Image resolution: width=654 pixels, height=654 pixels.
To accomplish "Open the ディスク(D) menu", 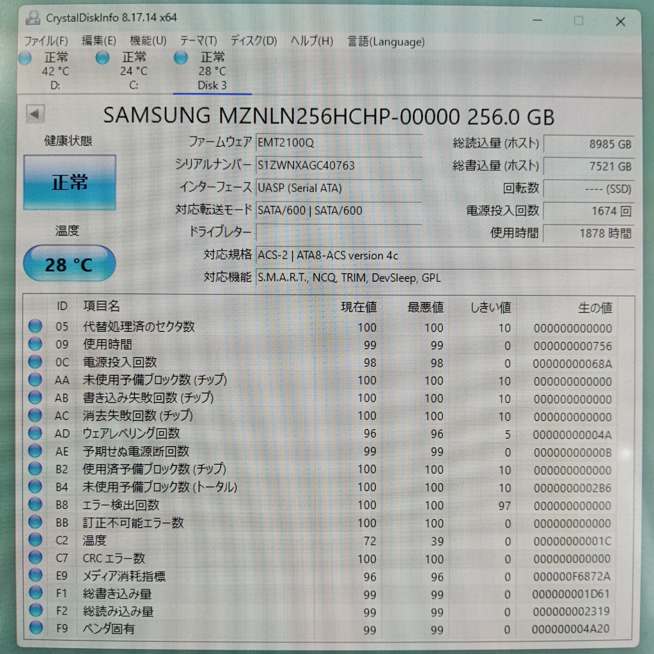I will pos(253,41).
